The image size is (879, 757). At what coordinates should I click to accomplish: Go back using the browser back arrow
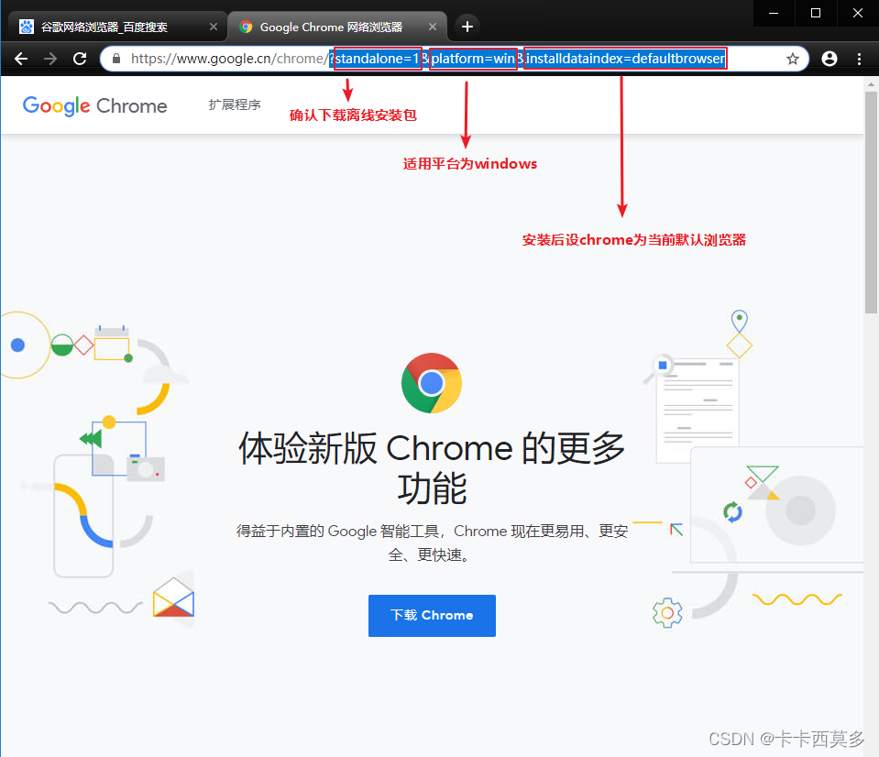coord(21,59)
